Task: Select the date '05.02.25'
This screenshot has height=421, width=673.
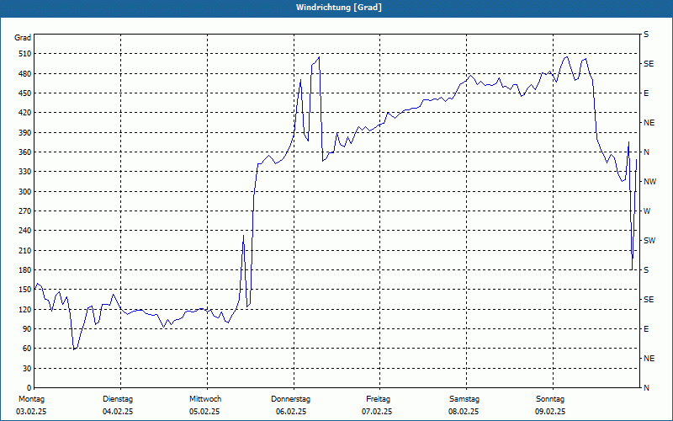Action: [x=204, y=412]
